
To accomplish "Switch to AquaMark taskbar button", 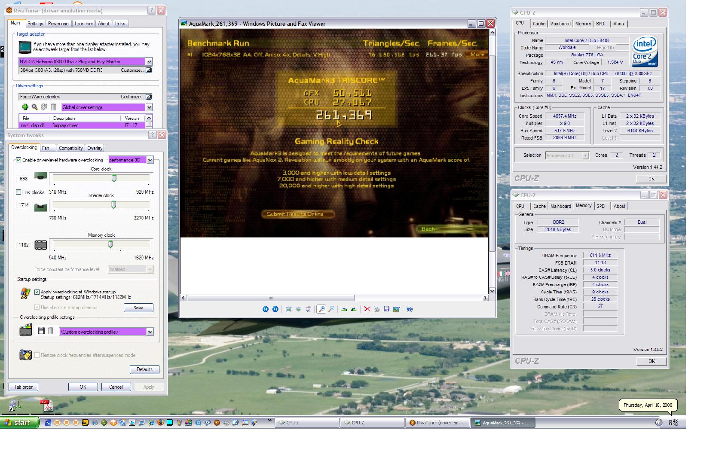I will tap(502, 423).
